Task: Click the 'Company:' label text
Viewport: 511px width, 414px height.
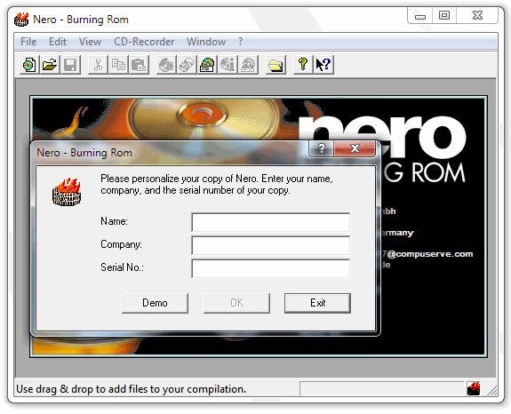Action: pyautogui.click(x=121, y=244)
